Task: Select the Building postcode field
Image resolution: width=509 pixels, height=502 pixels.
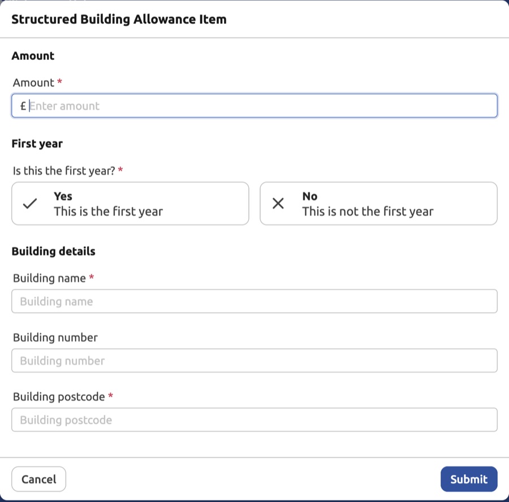Action: 255,420
